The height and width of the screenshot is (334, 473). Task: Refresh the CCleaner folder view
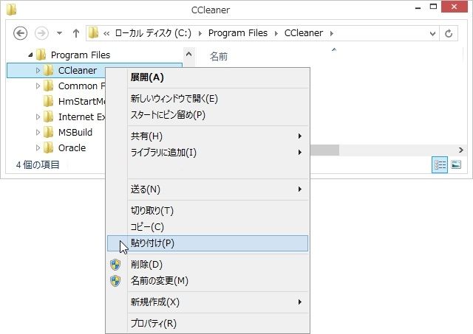[x=449, y=33]
